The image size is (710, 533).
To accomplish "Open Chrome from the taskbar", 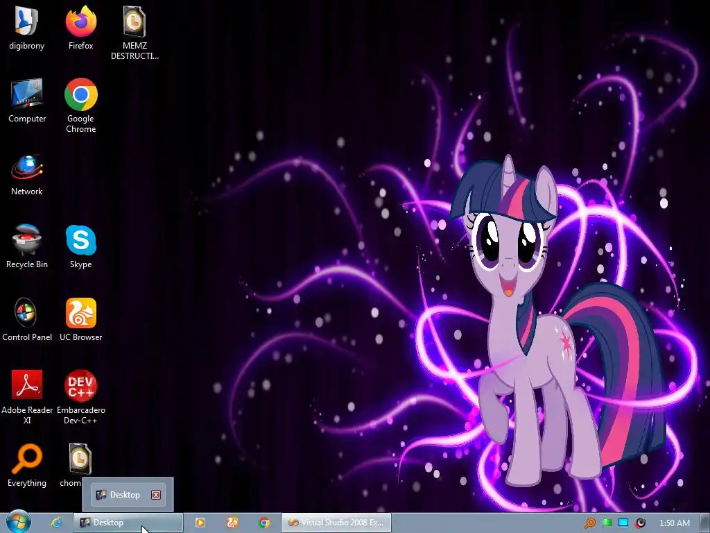I will tap(264, 523).
